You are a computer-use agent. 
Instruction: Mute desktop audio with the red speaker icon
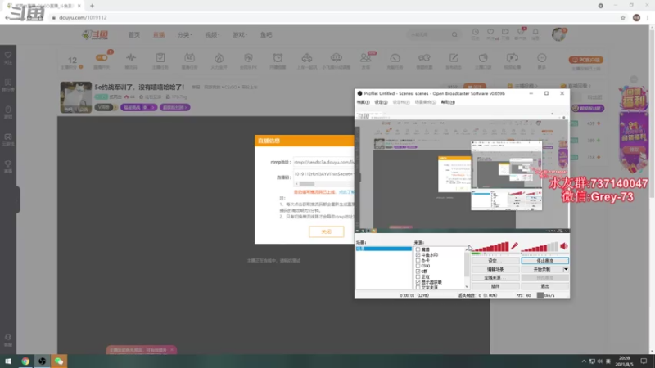click(x=564, y=246)
